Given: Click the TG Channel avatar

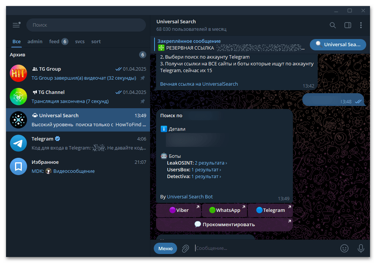Looking at the screenshot, I should click(18, 97).
